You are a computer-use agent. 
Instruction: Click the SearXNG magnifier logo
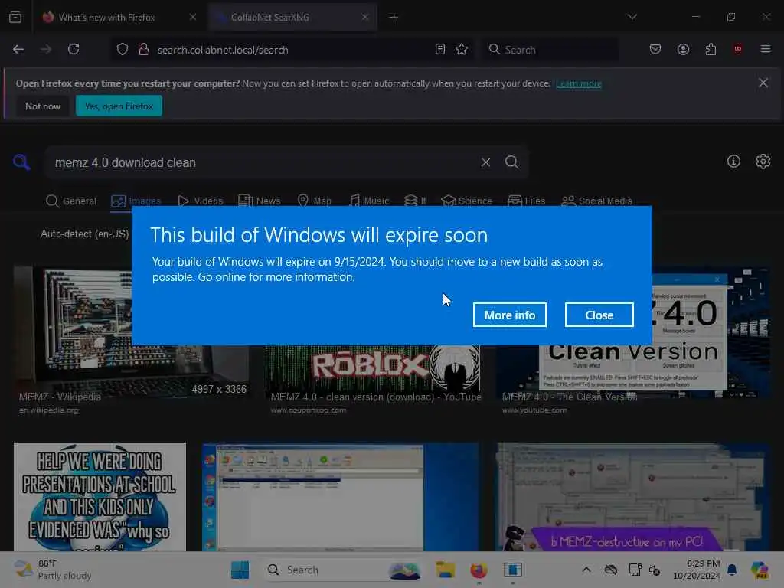pyautogui.click(x=21, y=162)
